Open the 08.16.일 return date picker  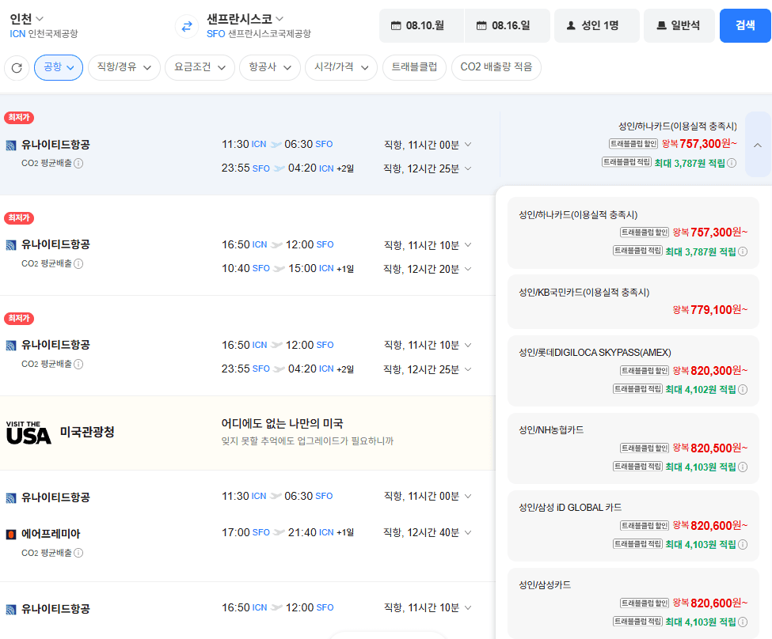click(x=507, y=25)
